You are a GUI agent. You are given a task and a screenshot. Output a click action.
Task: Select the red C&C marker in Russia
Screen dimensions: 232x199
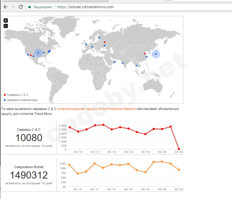(104, 42)
